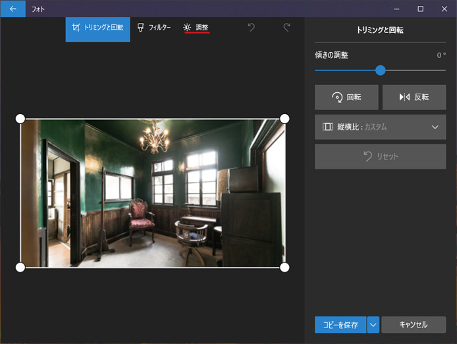Click the redo arrow icon
457x344 pixels.
[x=287, y=28]
